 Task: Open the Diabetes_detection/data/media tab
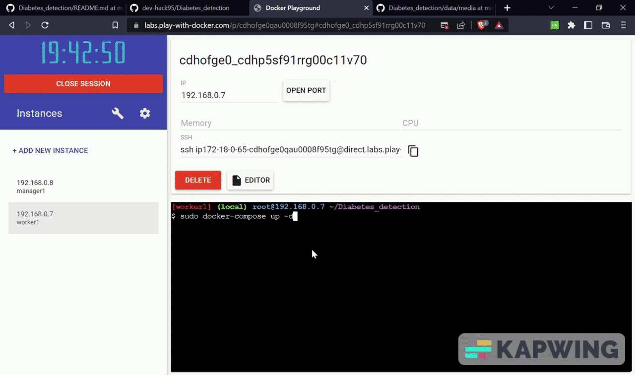point(435,8)
